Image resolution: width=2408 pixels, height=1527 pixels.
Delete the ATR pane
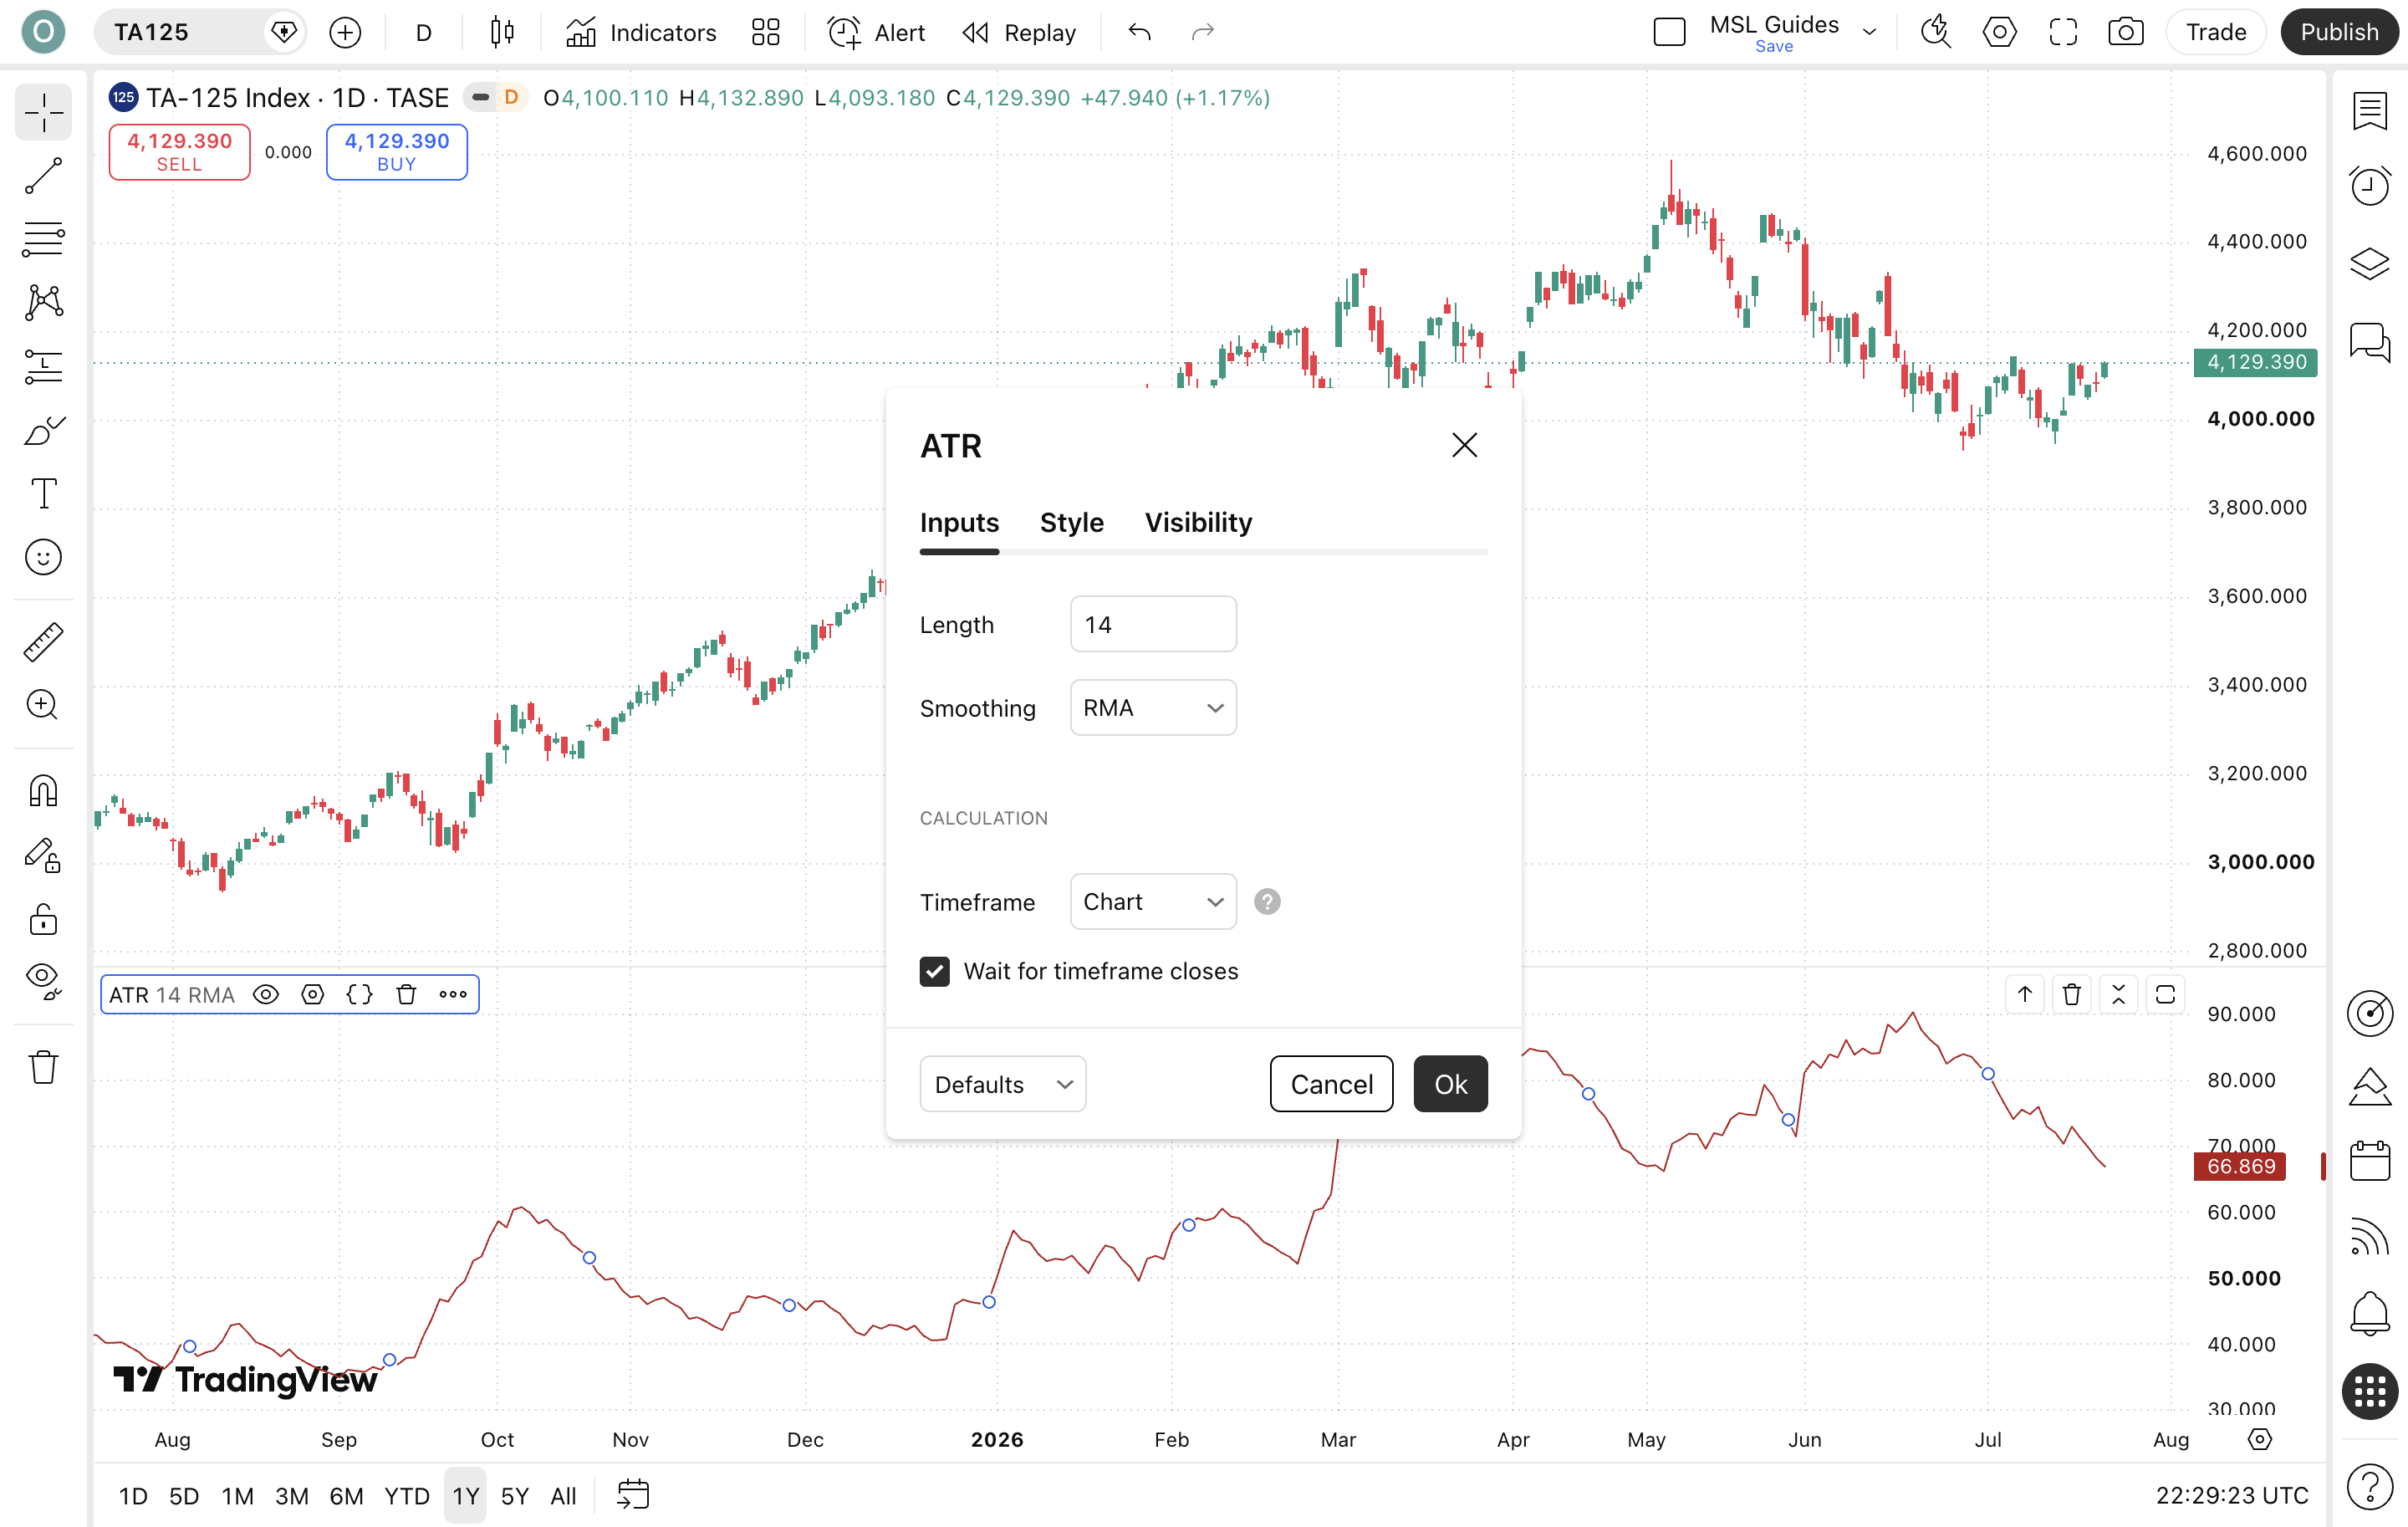click(x=2072, y=995)
